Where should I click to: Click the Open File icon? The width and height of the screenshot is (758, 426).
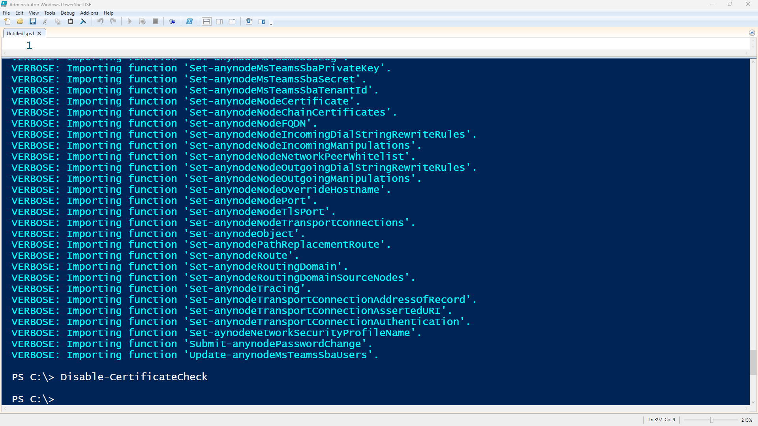(20, 21)
